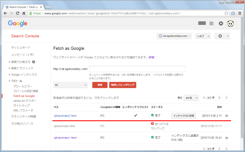The width and height of the screenshot is (245, 152).
Task: Go to previous page arrow above table
Action: pyautogui.click(x=219, y=98)
